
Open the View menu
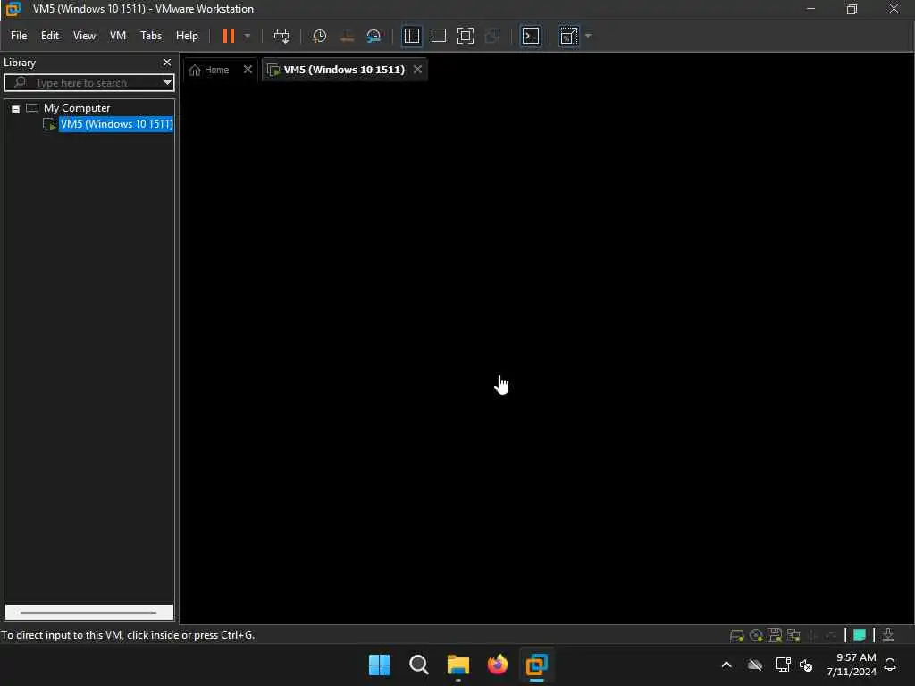click(84, 36)
